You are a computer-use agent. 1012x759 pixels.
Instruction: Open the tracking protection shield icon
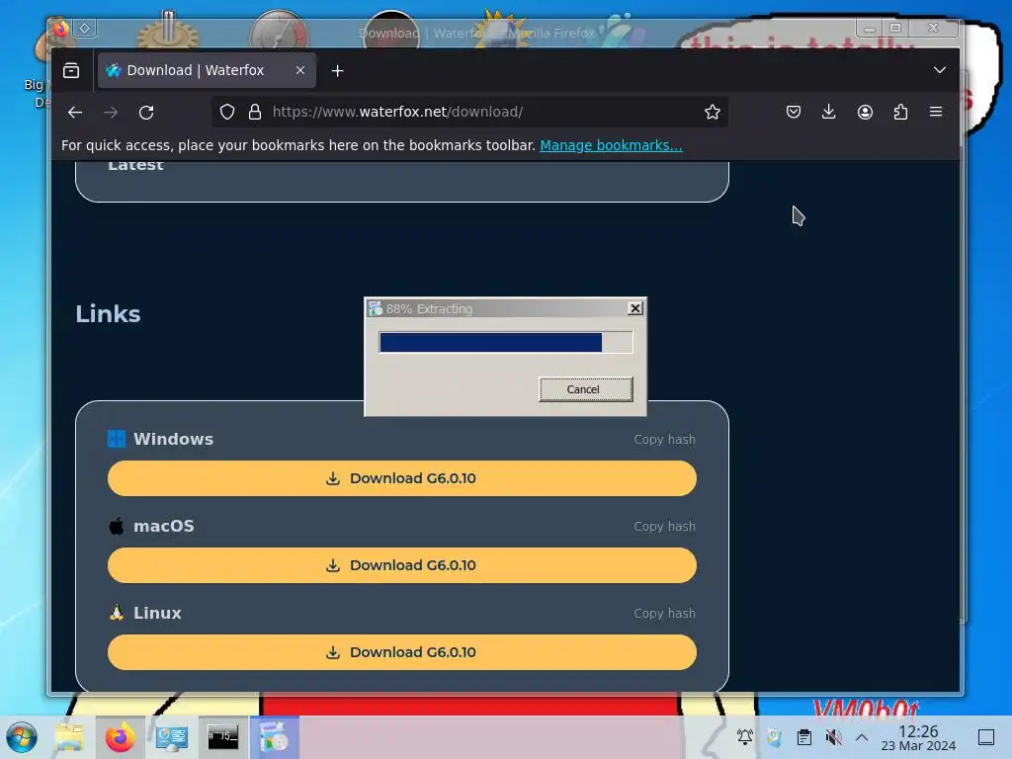227,113
